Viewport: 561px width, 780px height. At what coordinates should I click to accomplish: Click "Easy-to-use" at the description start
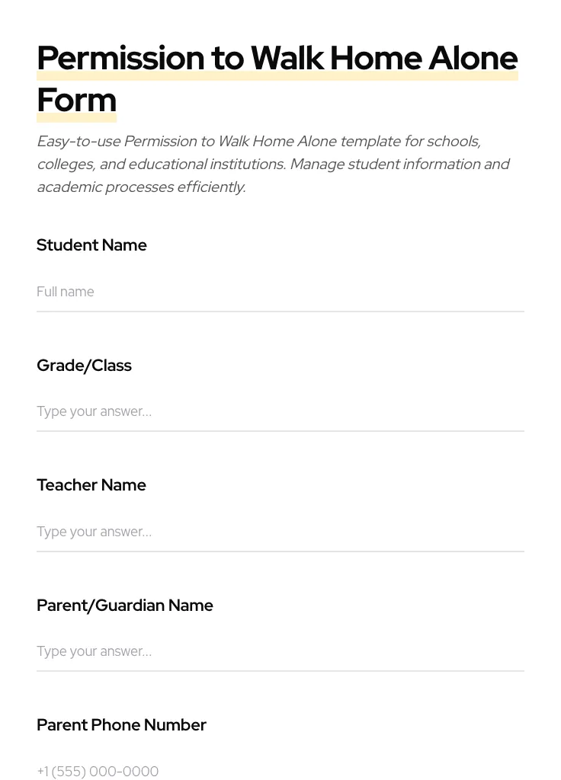point(78,142)
